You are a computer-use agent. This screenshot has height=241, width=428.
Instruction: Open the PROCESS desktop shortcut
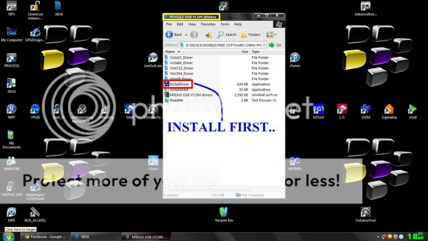[11, 60]
